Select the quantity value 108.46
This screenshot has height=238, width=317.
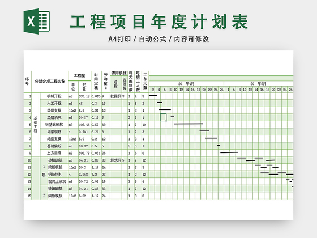tap(84, 125)
